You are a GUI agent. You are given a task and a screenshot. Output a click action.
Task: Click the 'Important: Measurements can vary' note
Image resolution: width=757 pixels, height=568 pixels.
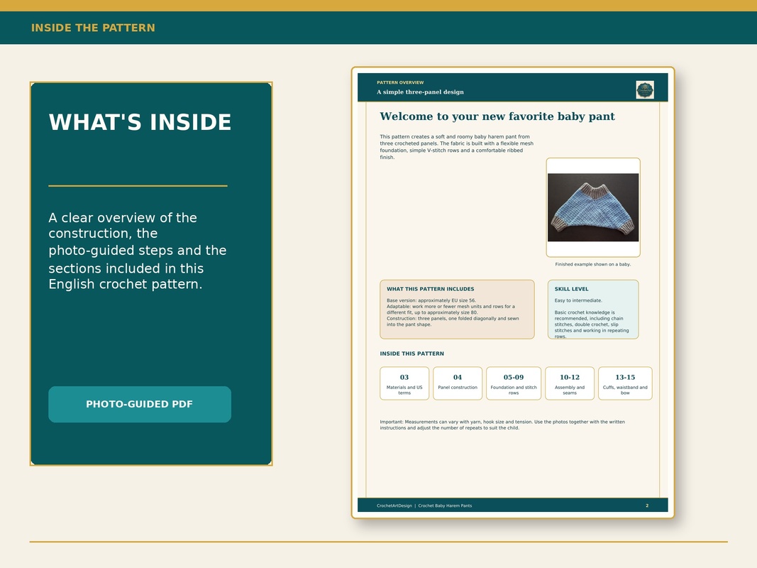point(502,425)
